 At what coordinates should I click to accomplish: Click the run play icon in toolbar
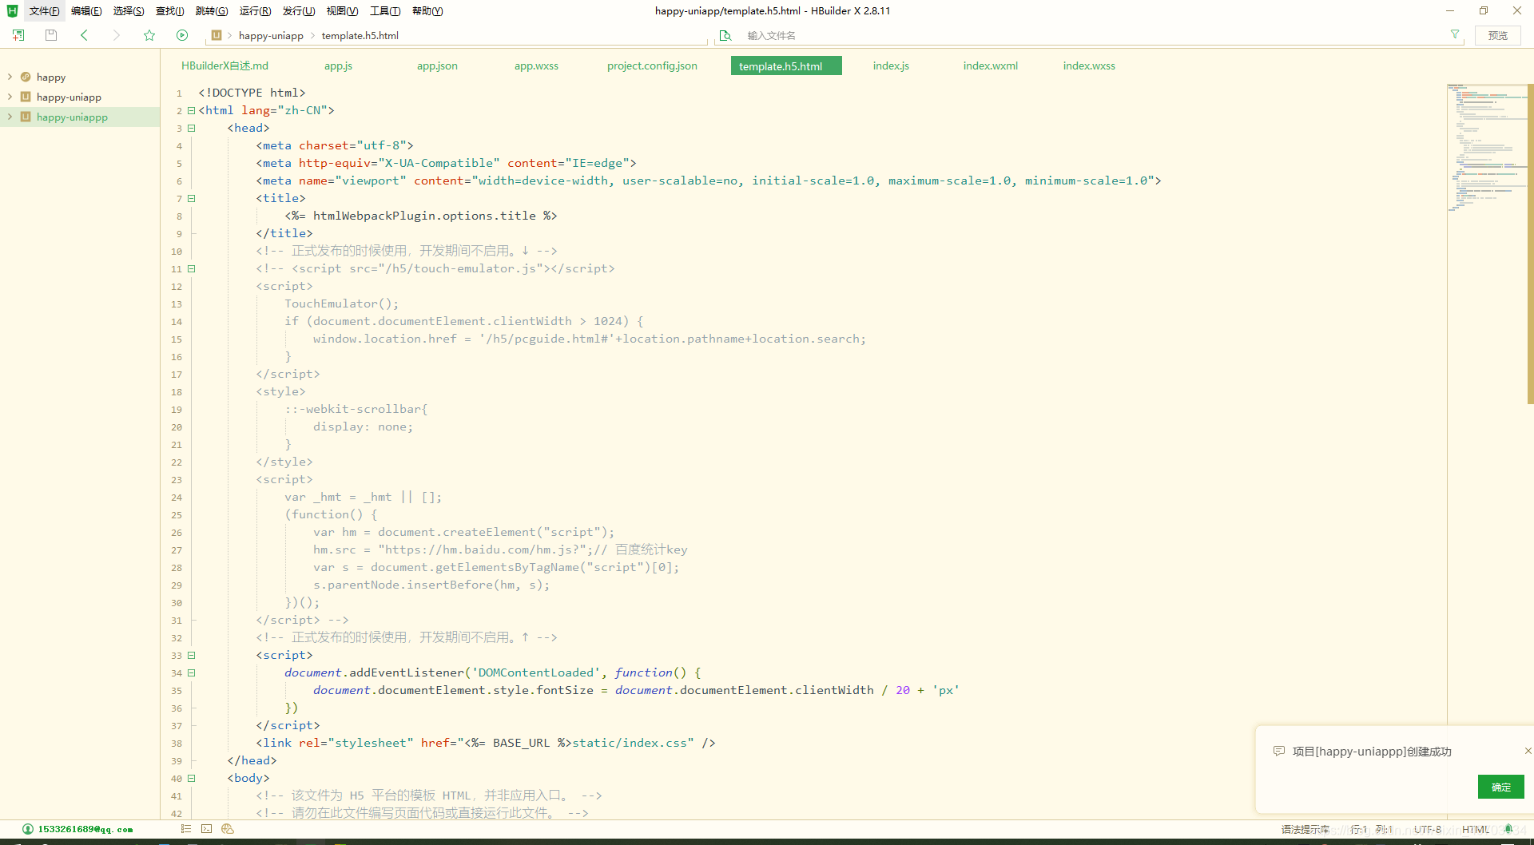tap(182, 35)
